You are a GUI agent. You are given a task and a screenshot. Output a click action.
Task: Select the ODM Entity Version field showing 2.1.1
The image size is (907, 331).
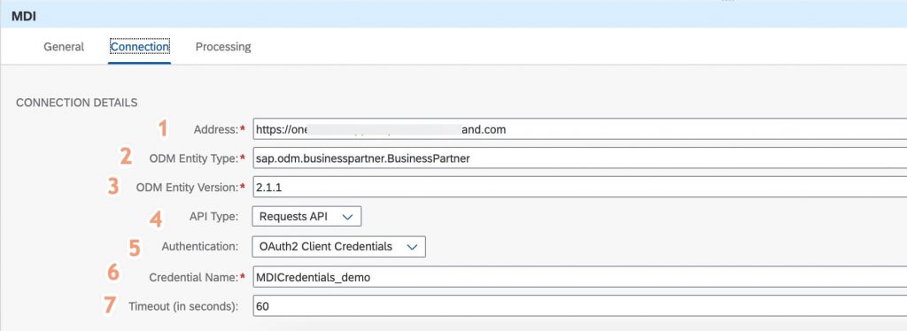[x=579, y=187]
